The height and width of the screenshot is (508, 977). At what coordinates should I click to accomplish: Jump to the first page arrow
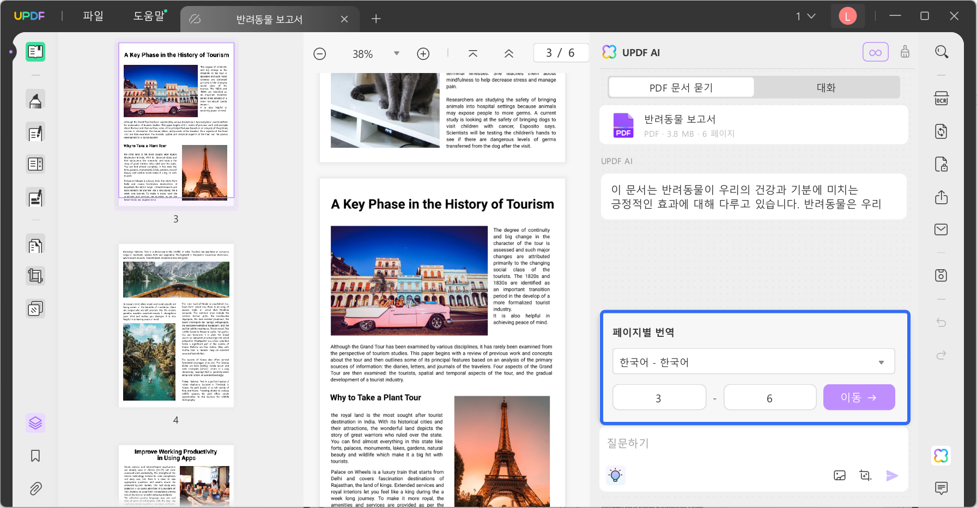[x=473, y=53]
